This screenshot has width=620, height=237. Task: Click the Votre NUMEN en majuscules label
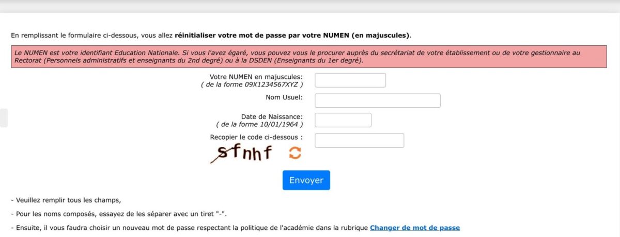pos(256,77)
